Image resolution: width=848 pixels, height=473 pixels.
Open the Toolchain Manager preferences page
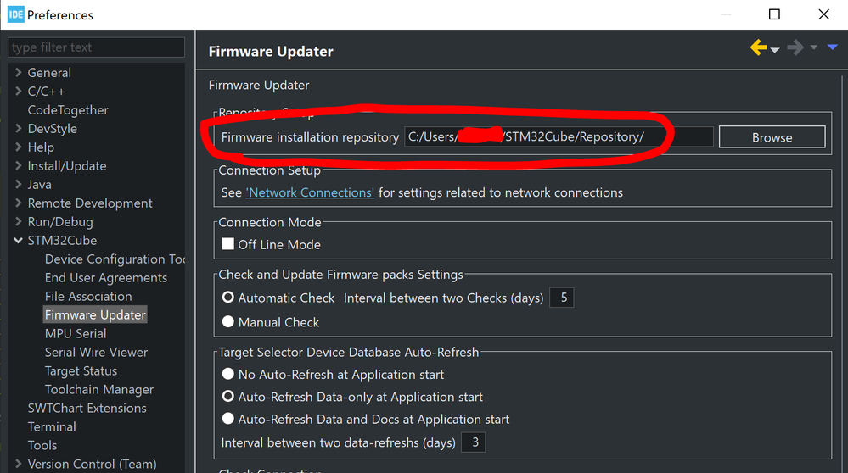click(x=99, y=390)
